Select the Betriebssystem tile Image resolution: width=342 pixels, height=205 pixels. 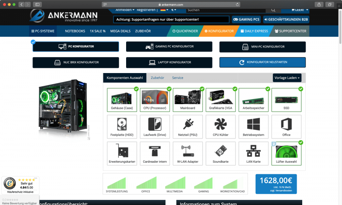254,127
